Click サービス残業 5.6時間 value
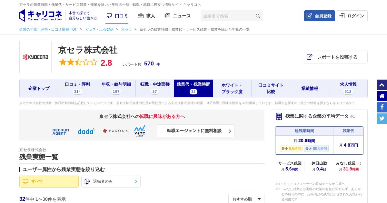The height and width of the screenshot is (203, 387). pos(290,169)
